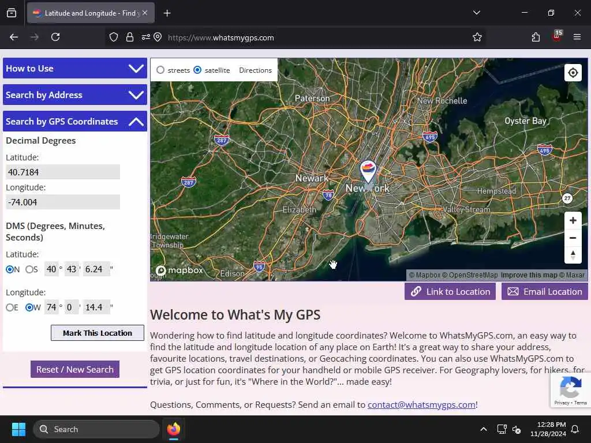Close the Latitude and Longitude tab

[145, 13]
